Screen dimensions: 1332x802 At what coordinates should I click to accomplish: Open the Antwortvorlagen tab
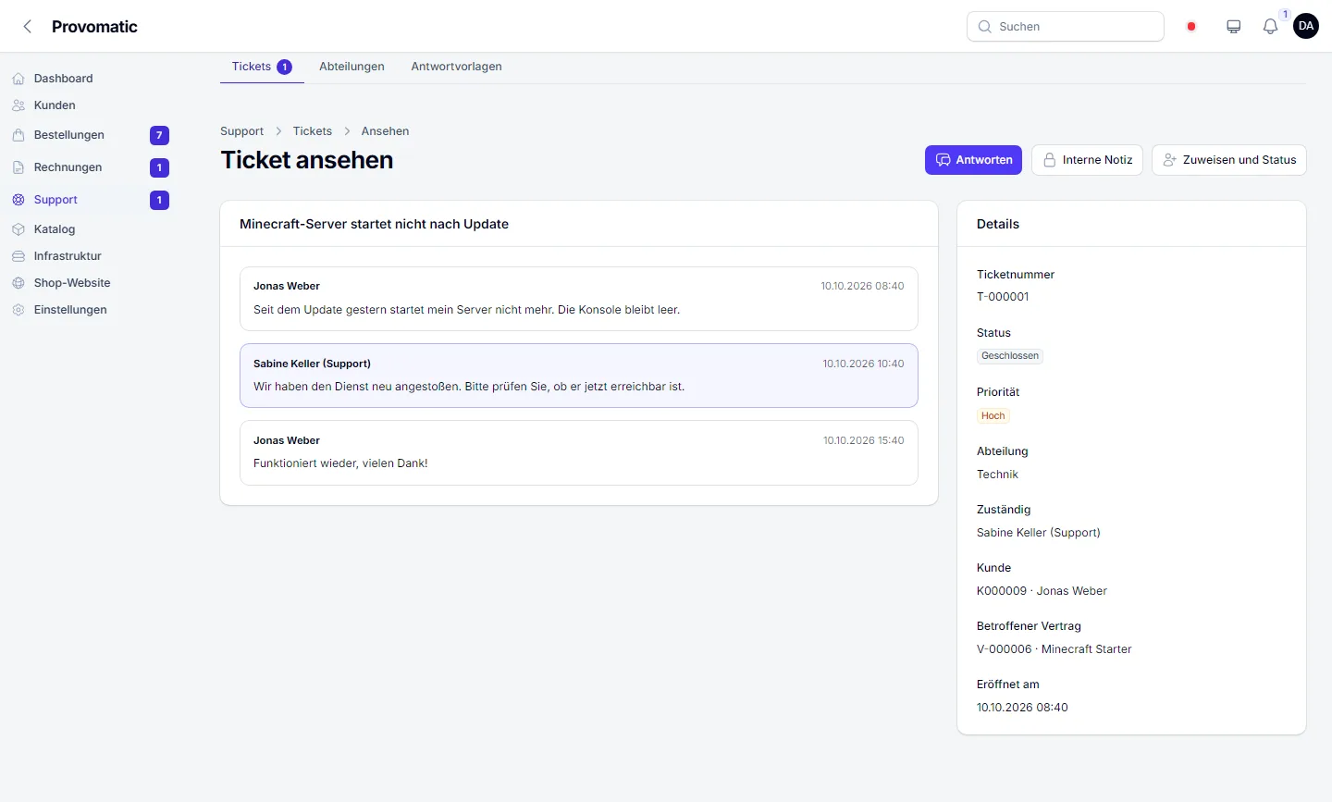tap(456, 67)
